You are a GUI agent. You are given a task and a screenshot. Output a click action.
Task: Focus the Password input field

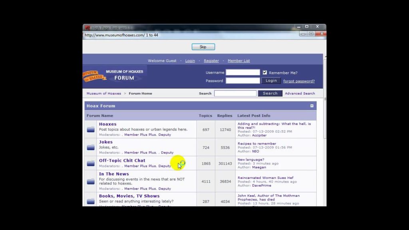[x=243, y=81]
